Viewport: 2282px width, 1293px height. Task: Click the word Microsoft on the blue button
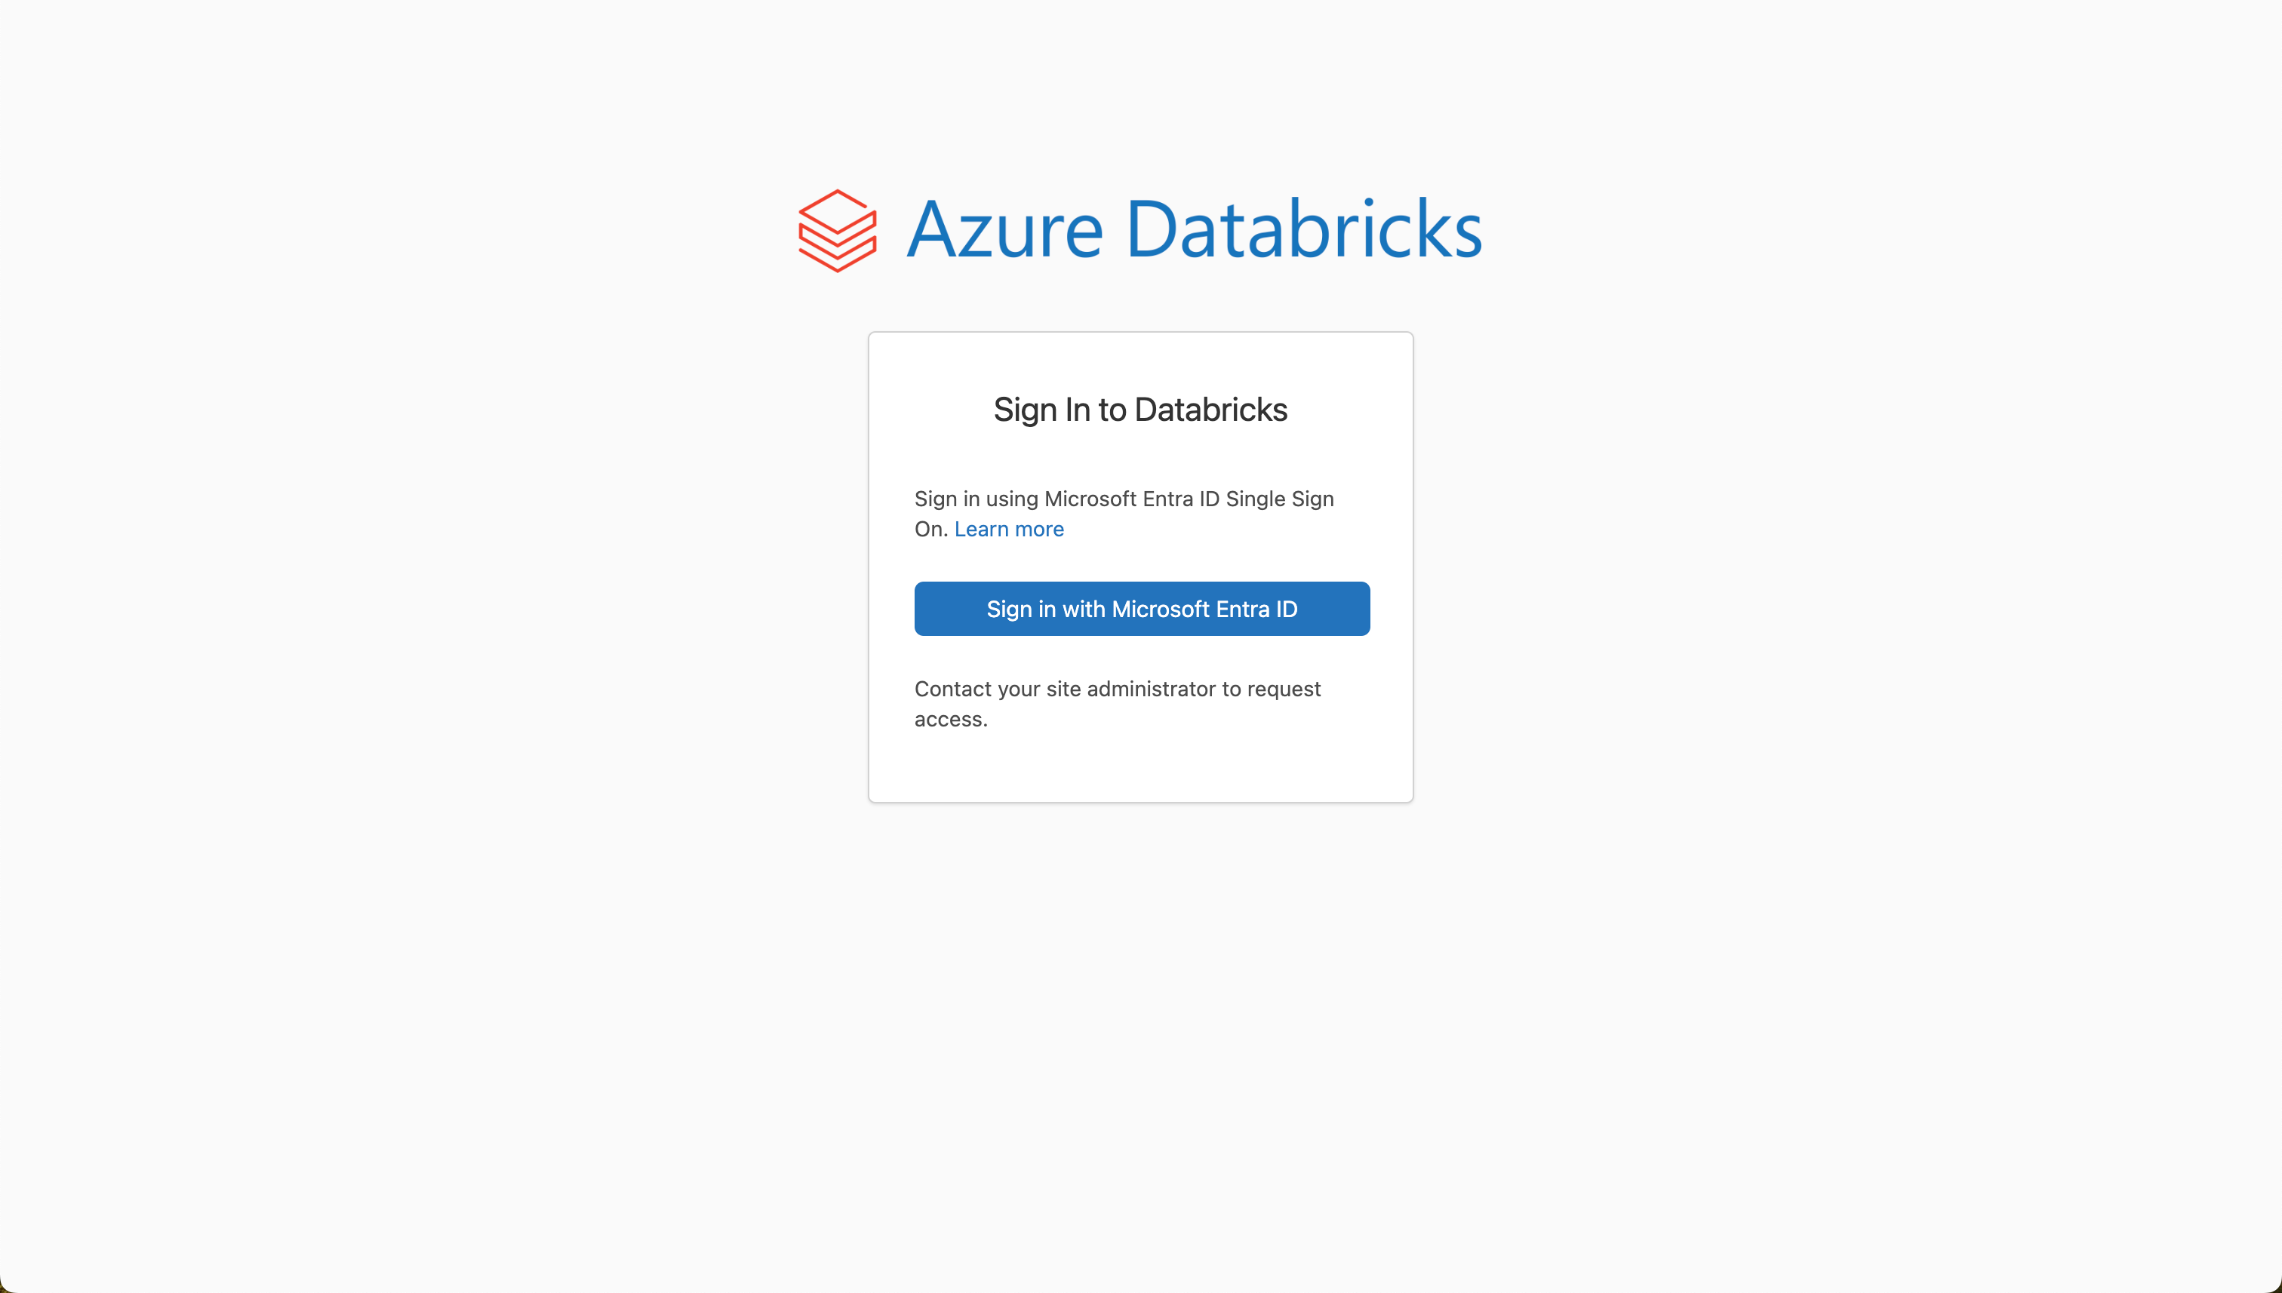(x=1160, y=610)
